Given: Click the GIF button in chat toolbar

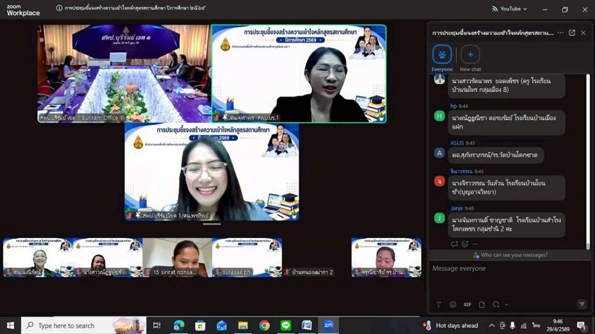Looking at the screenshot, I should [x=467, y=304].
